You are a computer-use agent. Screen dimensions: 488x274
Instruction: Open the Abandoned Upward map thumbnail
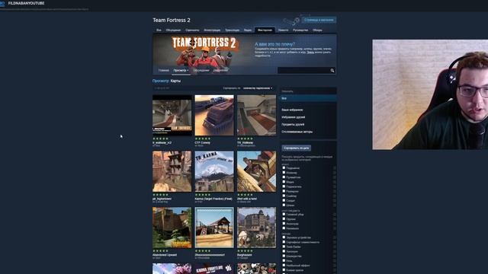pos(172,228)
